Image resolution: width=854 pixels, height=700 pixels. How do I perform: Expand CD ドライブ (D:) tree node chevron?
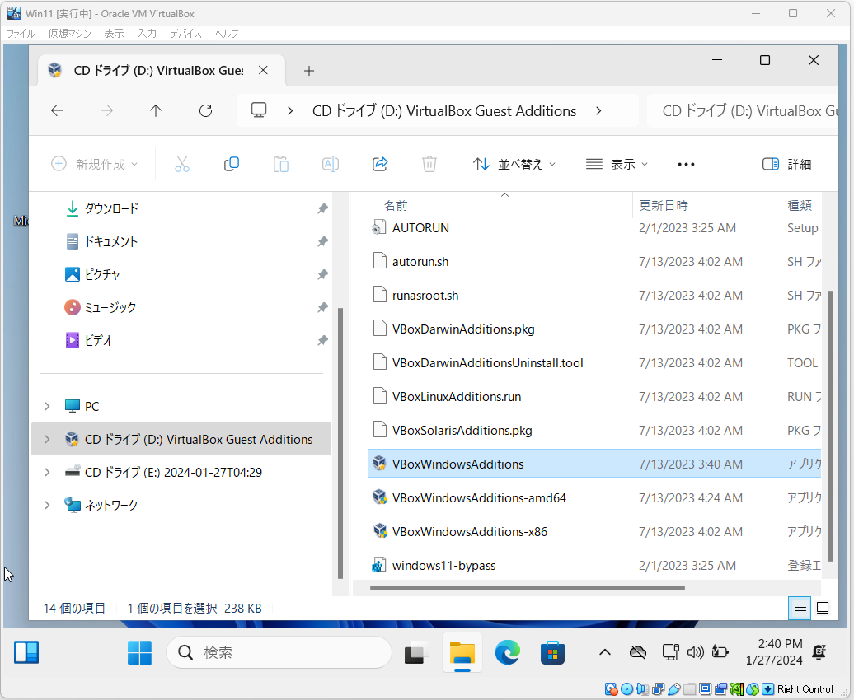pyautogui.click(x=47, y=439)
